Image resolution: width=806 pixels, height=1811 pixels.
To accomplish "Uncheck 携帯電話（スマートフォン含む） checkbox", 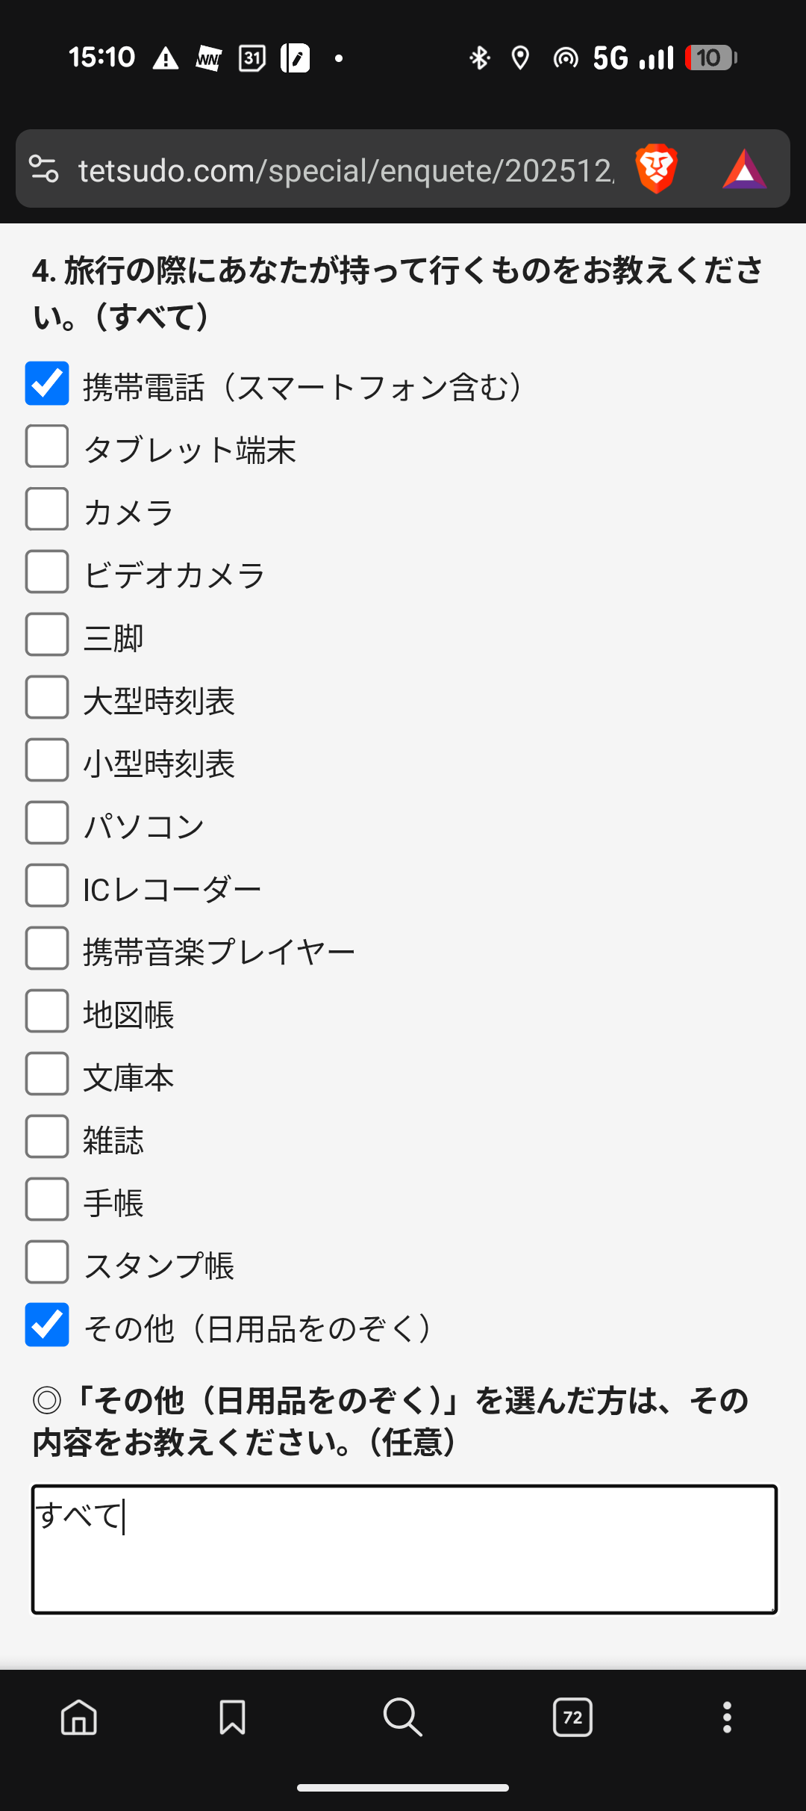I will coord(47,384).
